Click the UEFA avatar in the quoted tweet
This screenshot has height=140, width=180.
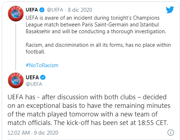pos(16,14)
